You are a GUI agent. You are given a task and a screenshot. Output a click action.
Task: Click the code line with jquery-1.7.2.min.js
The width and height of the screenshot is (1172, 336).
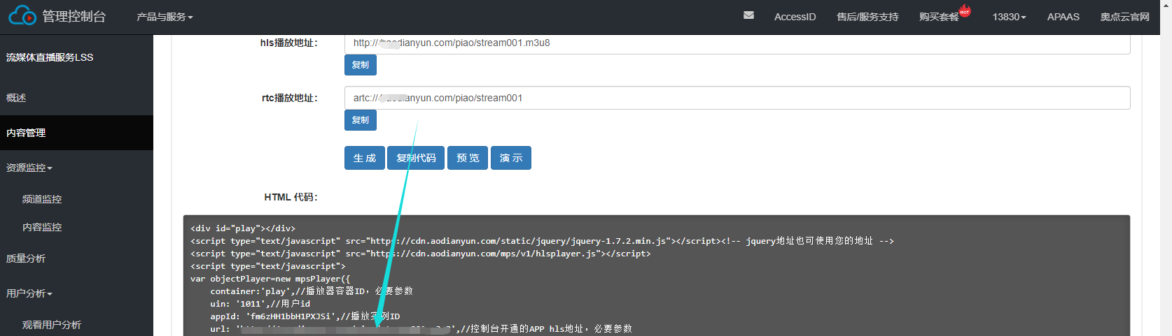coord(542,241)
